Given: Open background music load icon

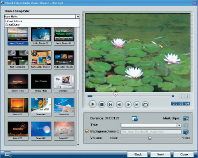Looking at the screenshot, I should [186, 132].
